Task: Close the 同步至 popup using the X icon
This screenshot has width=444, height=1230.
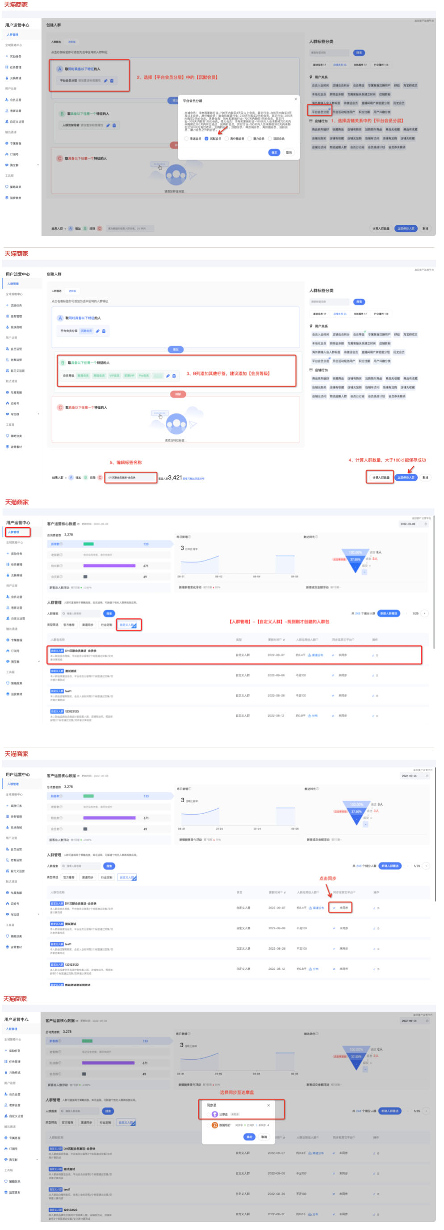Action: coord(268,1105)
